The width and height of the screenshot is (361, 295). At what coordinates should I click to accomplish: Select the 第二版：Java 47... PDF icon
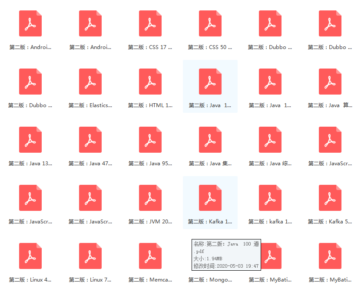point(90,140)
